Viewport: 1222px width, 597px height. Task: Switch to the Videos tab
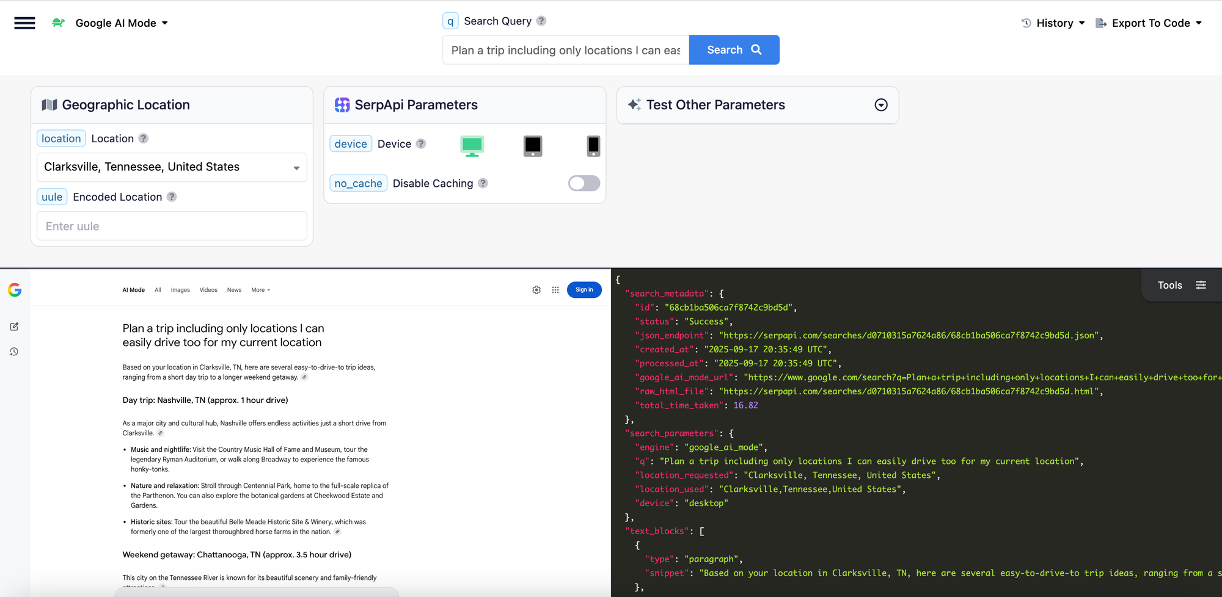click(x=208, y=290)
